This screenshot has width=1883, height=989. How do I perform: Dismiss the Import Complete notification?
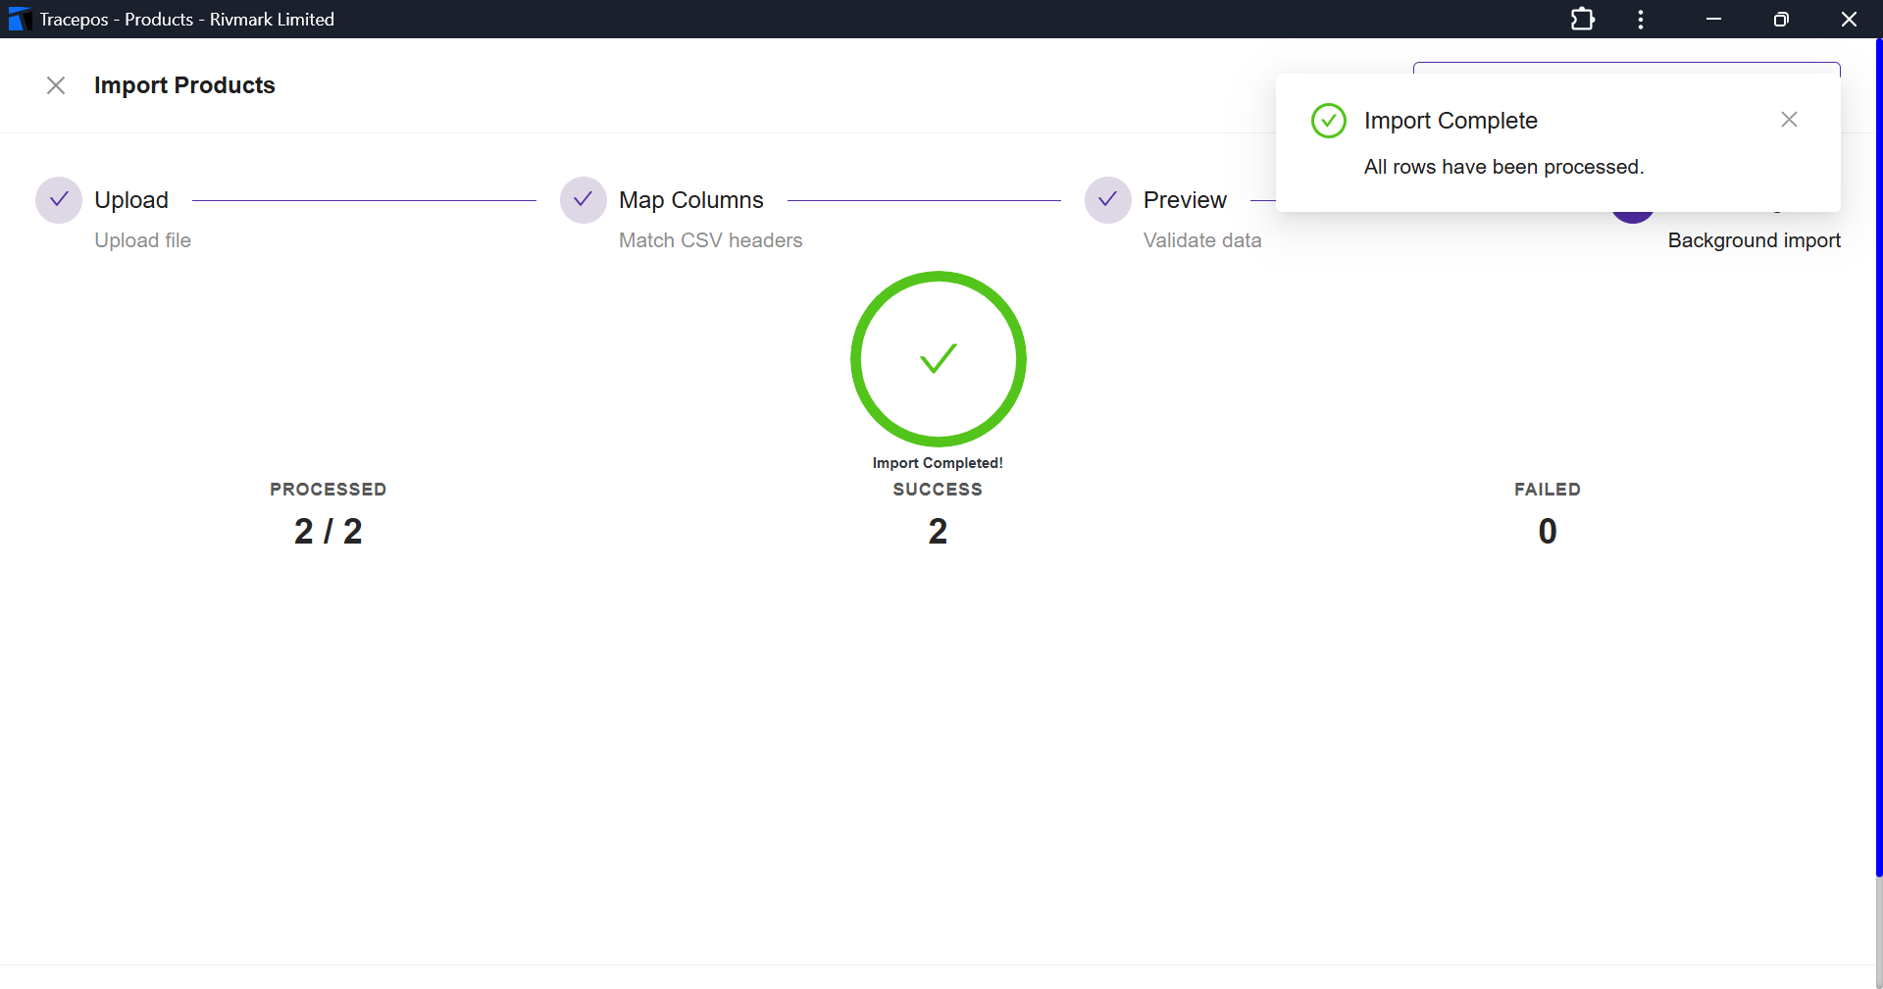[x=1789, y=120]
